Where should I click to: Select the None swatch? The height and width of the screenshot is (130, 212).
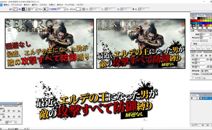(192, 18)
